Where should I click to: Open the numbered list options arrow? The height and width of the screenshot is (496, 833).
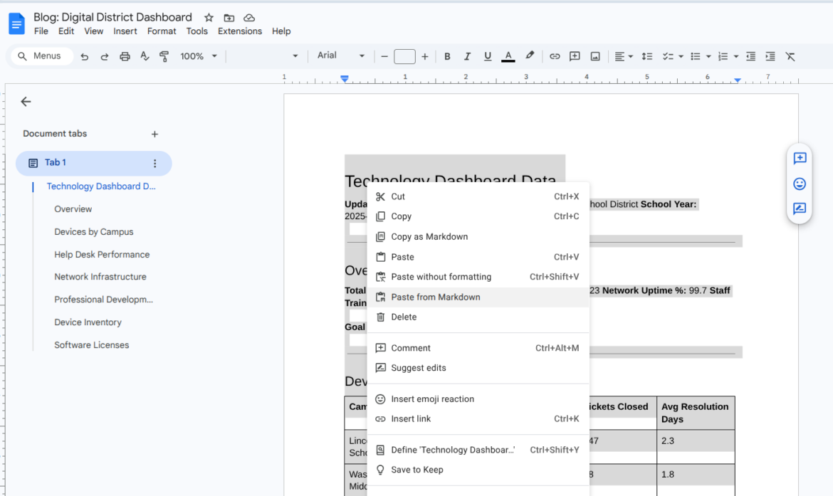click(x=735, y=56)
